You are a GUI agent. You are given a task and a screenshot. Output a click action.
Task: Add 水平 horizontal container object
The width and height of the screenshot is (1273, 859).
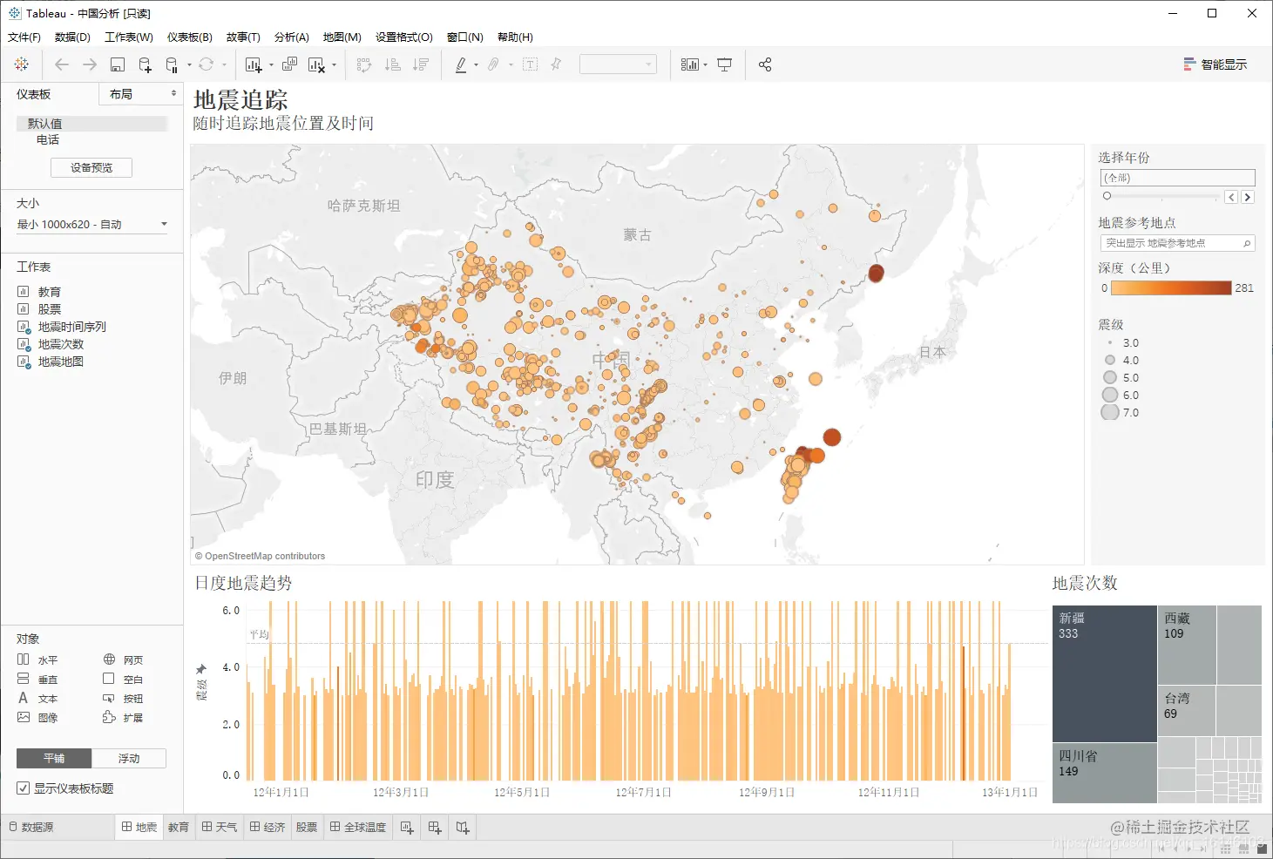tap(37, 660)
